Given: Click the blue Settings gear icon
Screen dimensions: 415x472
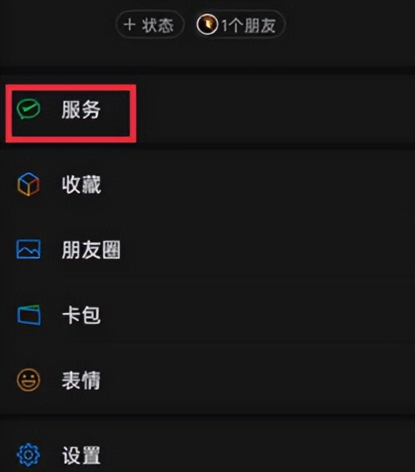Looking at the screenshot, I should [29, 454].
